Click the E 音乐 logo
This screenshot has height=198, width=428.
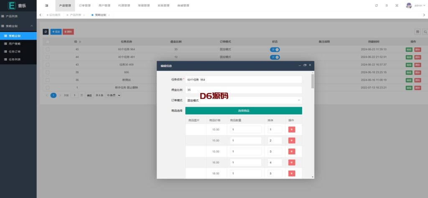(x=17, y=5)
